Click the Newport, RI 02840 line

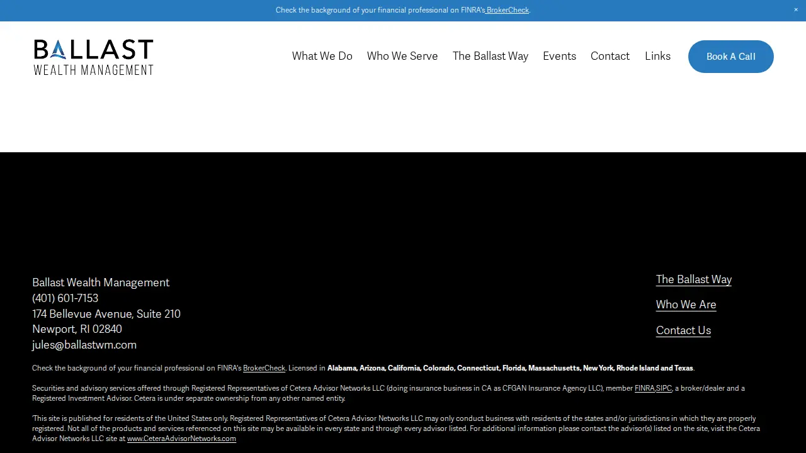(x=77, y=329)
